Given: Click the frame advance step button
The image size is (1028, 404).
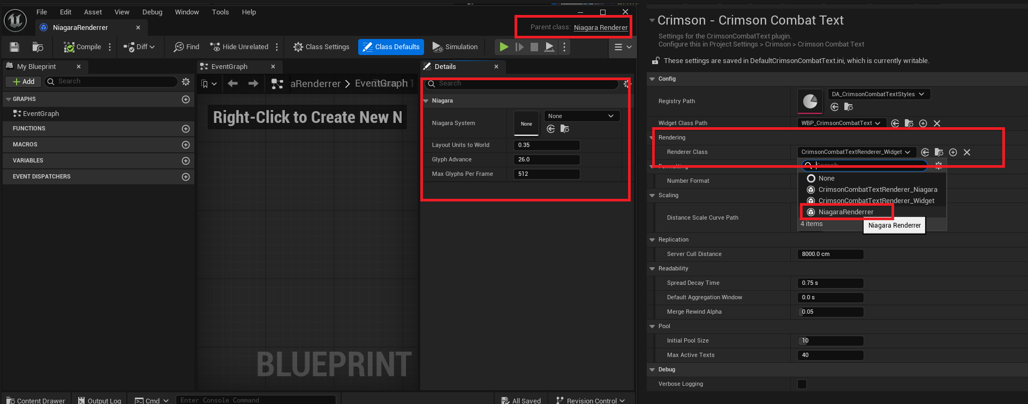Looking at the screenshot, I should [x=519, y=47].
